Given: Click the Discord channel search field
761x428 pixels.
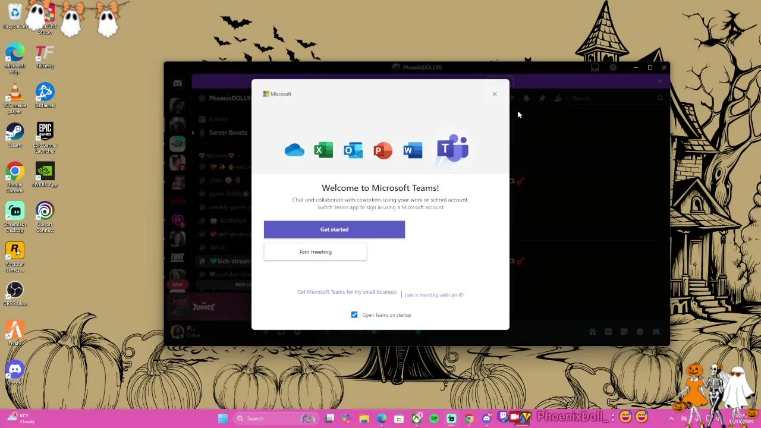Looking at the screenshot, I should (617, 98).
